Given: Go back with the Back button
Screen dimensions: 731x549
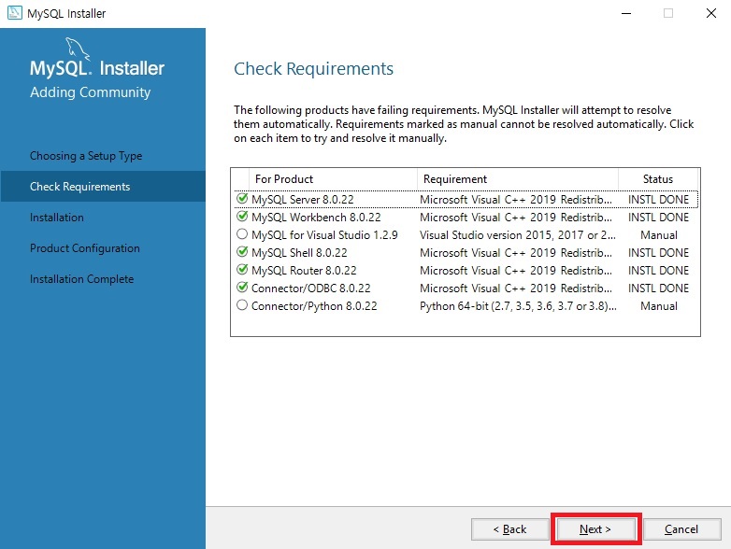Looking at the screenshot, I should tap(509, 529).
